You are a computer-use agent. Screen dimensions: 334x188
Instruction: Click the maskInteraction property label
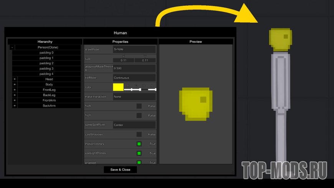click(x=96, y=96)
